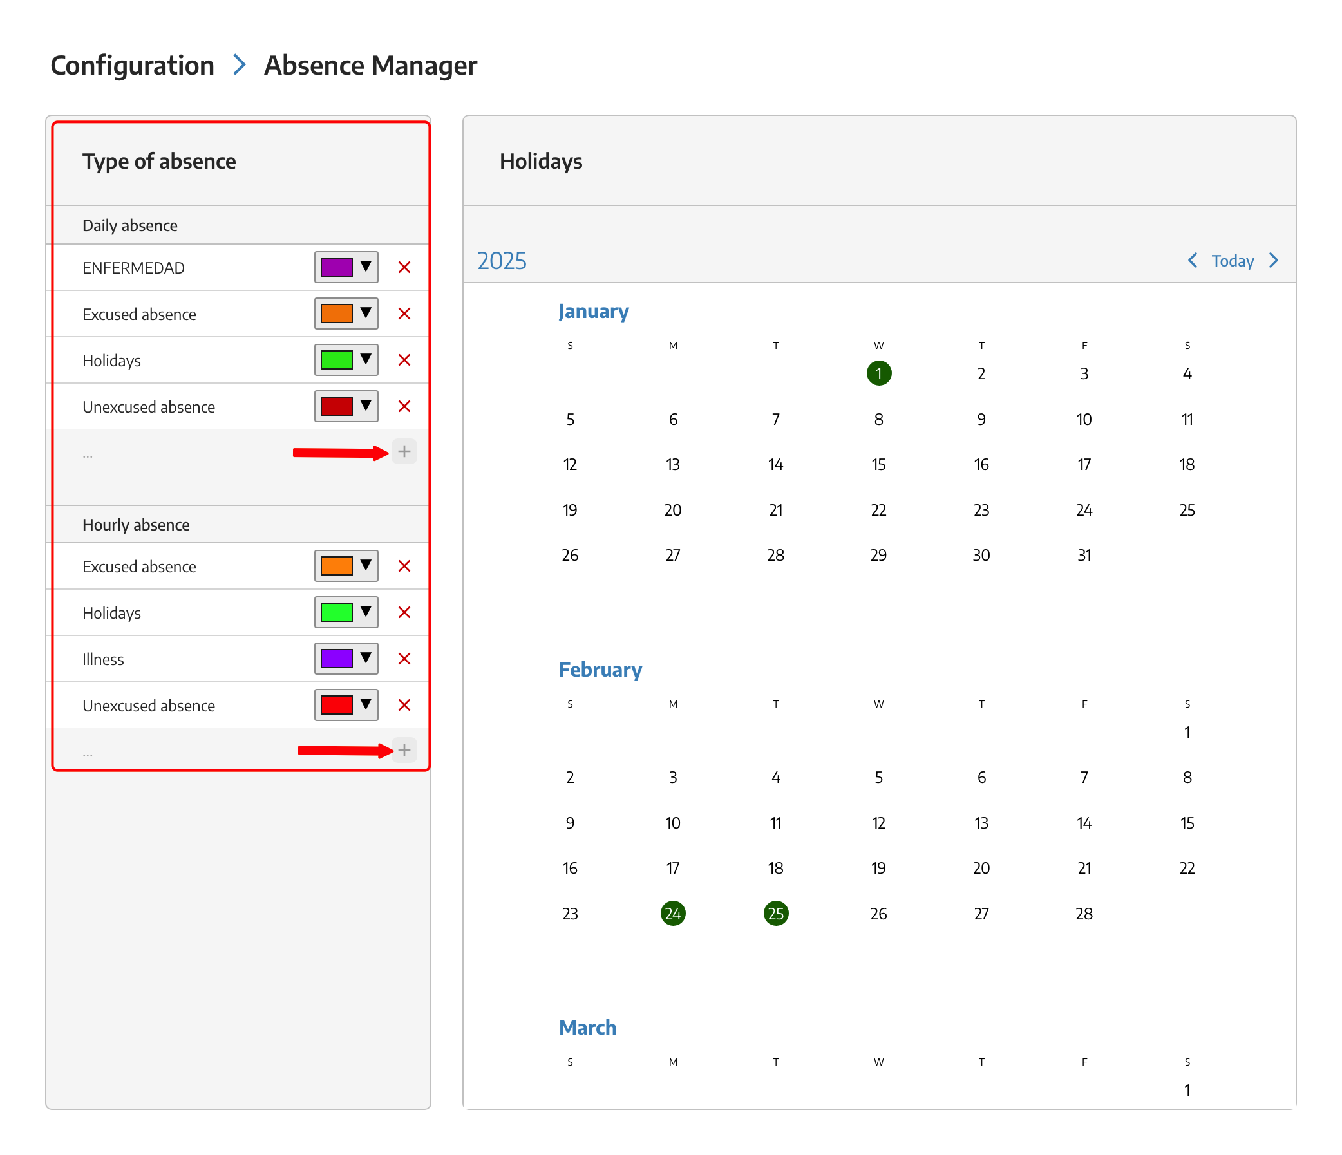Click the Today button

click(1233, 261)
